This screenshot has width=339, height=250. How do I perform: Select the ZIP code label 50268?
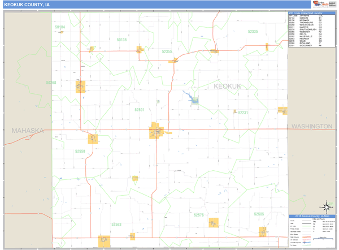click(51, 83)
